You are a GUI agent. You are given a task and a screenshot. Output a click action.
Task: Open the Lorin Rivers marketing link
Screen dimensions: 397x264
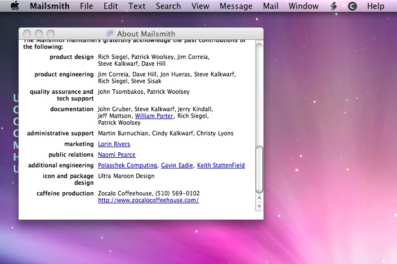(x=114, y=144)
